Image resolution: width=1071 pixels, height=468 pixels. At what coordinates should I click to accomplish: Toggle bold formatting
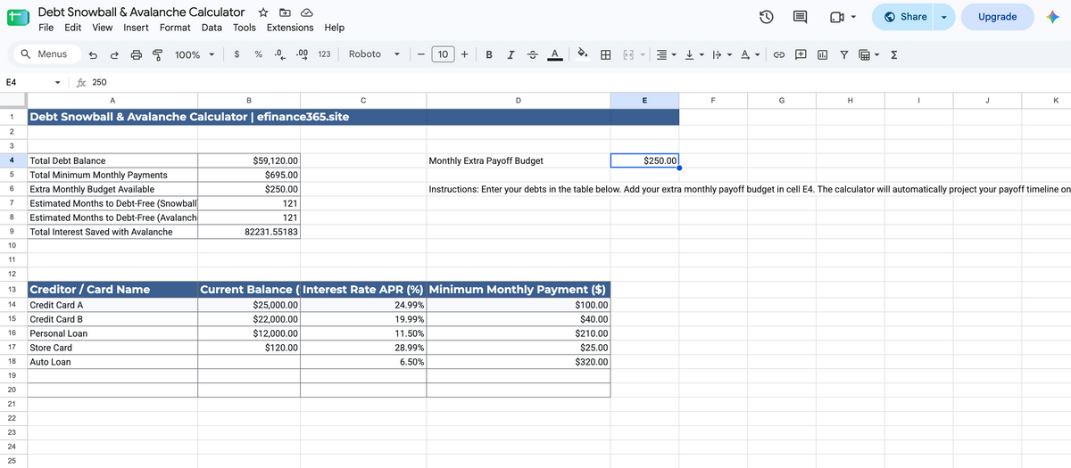489,54
